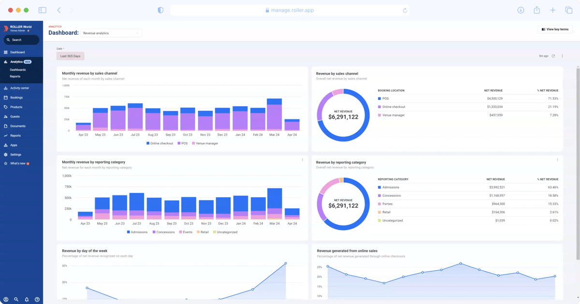
Task: Click the notification bell at bottom left
Action: point(28,299)
